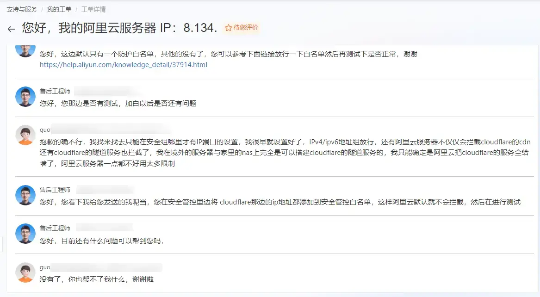Click guo's avatar beside the '抱歉的确不行' message

point(25,135)
